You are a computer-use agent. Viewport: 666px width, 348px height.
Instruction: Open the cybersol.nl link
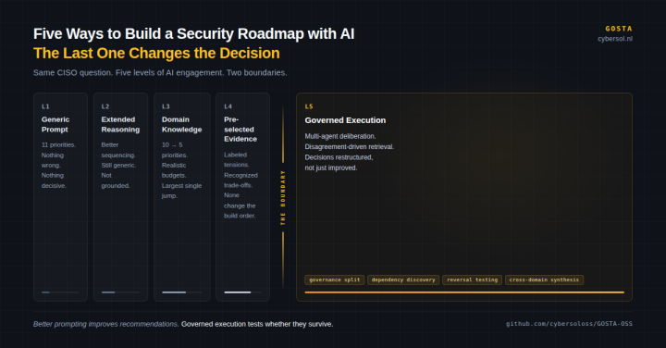pos(614,39)
